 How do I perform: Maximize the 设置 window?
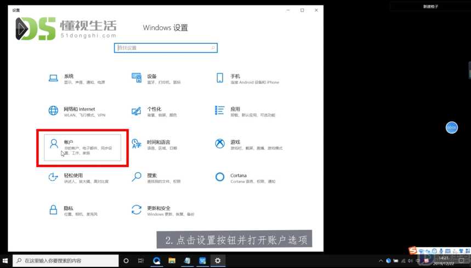[302, 10]
